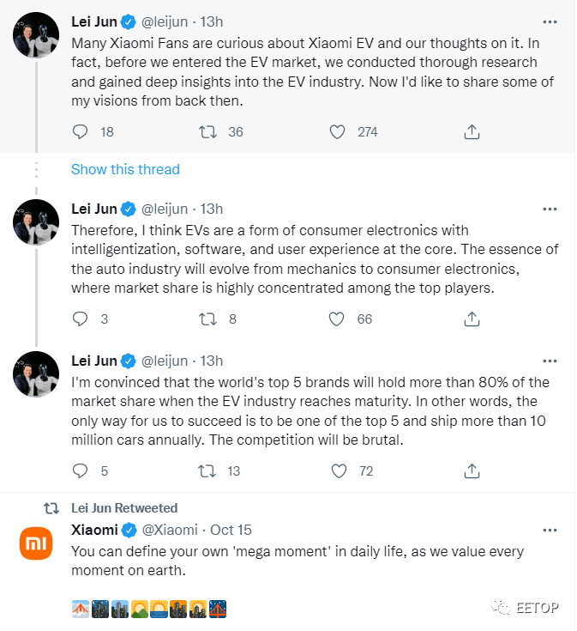Share the top 5 brands tweet
The width and height of the screenshot is (577, 631).
click(x=472, y=470)
